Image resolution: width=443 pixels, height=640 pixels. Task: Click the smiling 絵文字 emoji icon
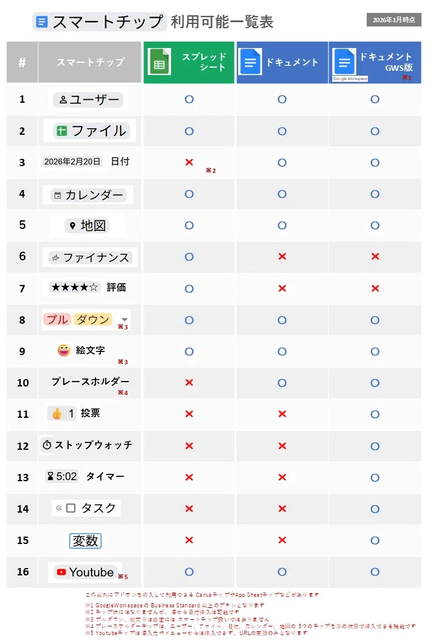tap(63, 350)
